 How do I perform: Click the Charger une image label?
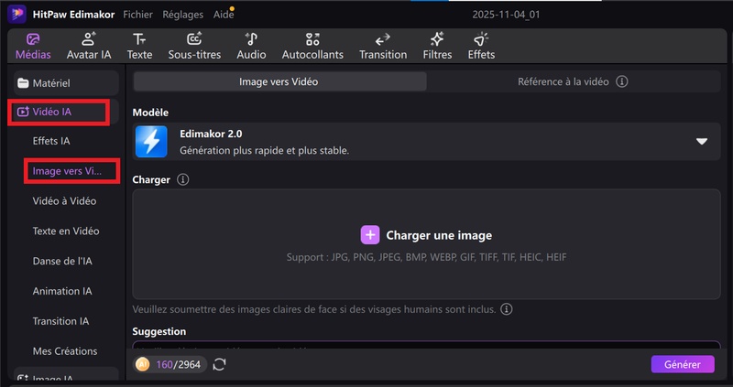(x=439, y=235)
